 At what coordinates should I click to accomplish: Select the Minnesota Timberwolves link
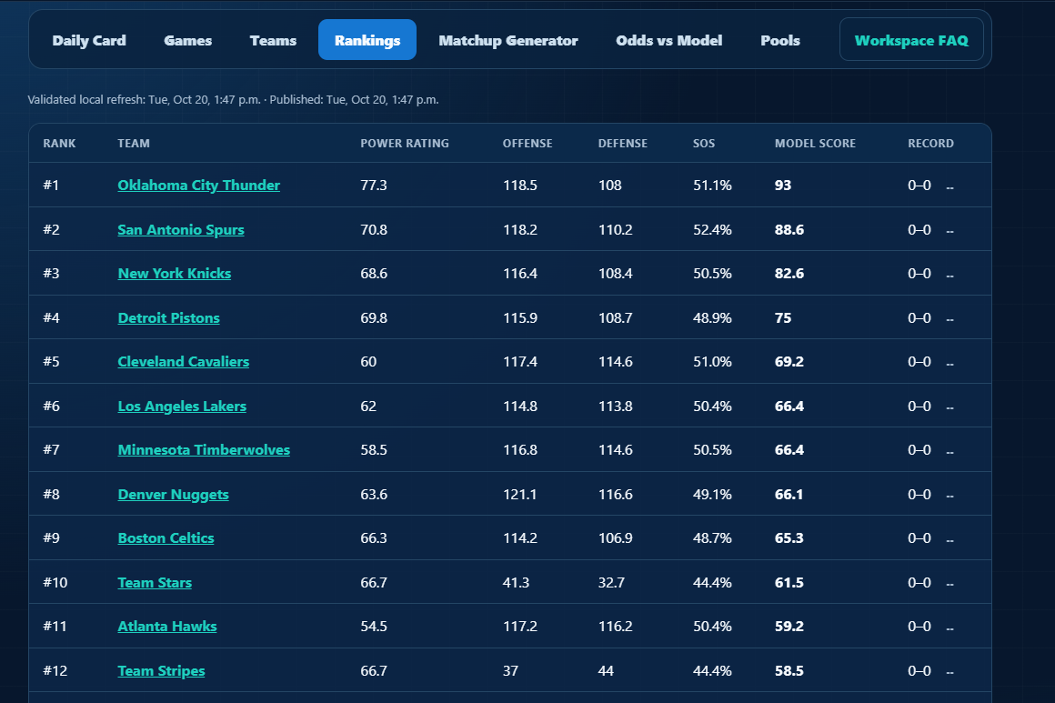pyautogui.click(x=204, y=449)
